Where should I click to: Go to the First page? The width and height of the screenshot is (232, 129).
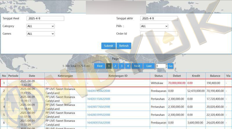coord(99,66)
